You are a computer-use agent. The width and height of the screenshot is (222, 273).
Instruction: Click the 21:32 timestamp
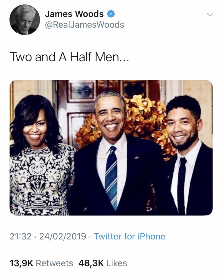[20, 236]
